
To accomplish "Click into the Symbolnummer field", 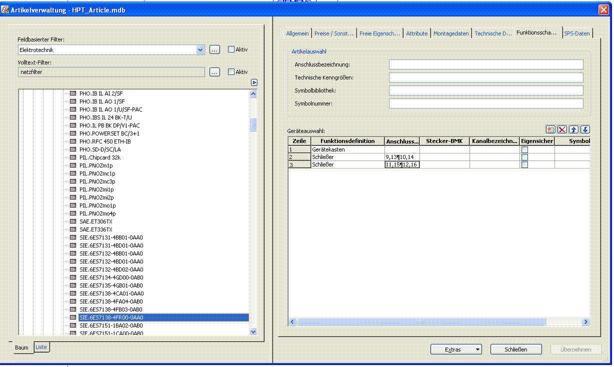I will [486, 103].
